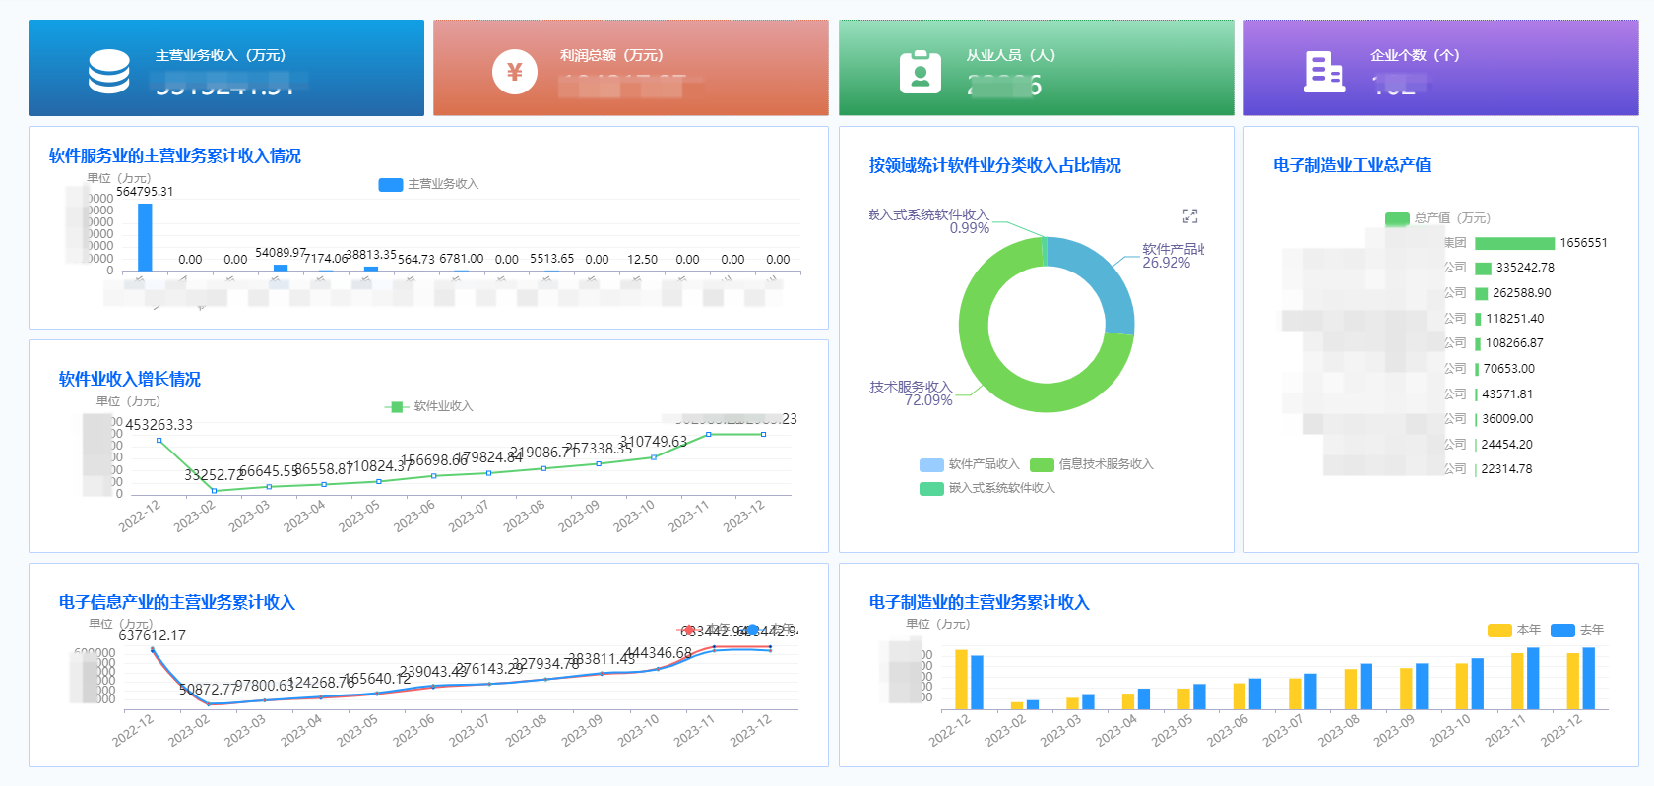Click the database stack icon on revenue card
Viewport: 1654px width, 786px height.
tap(108, 71)
